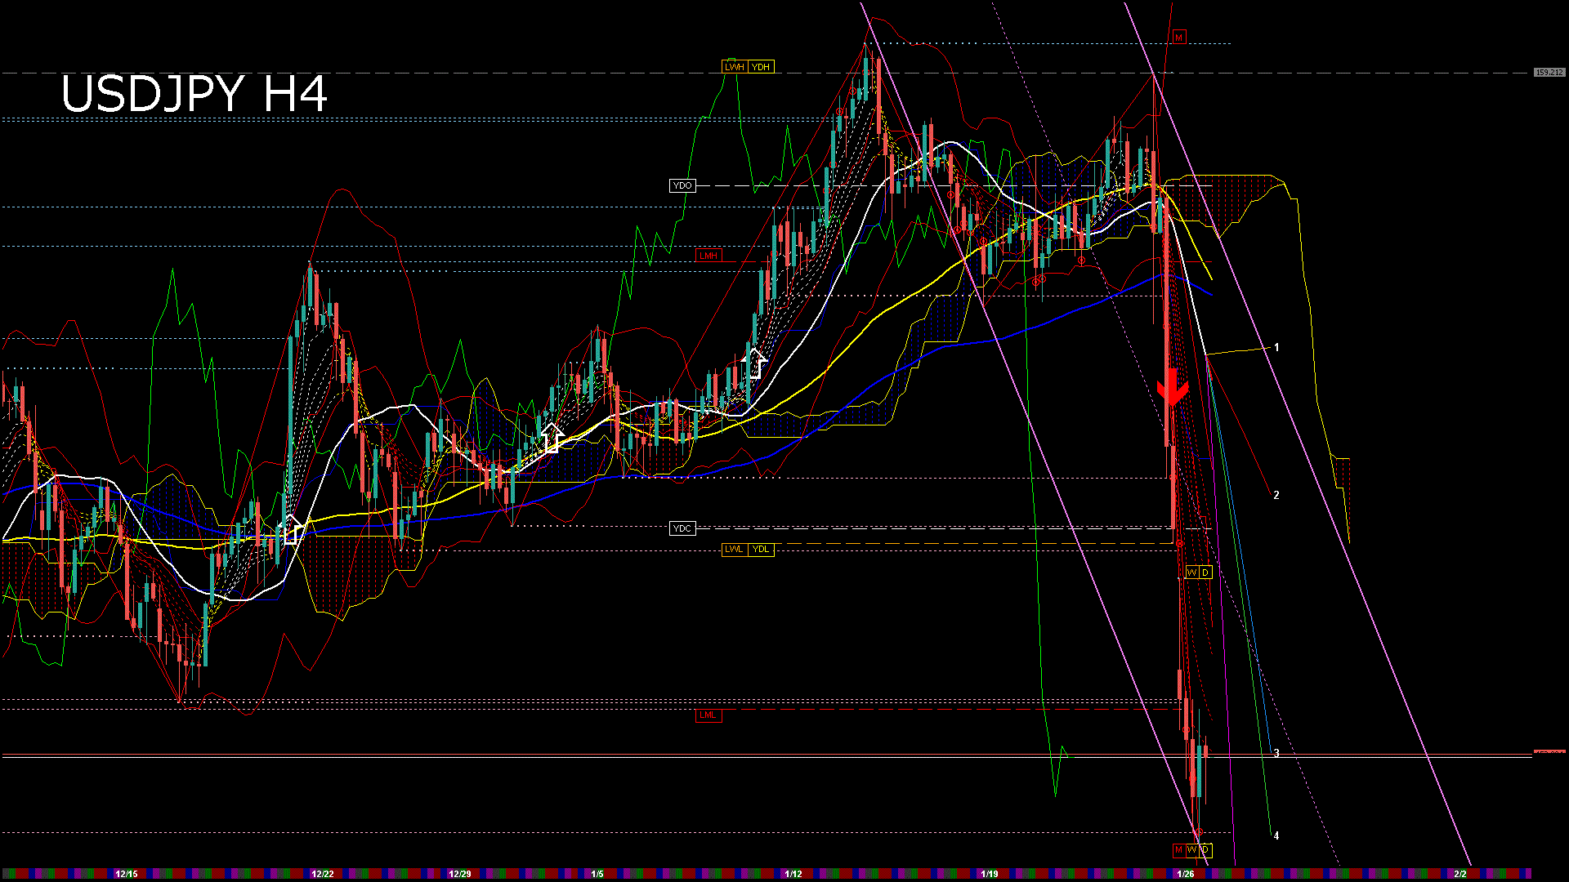Toggle the LML last month low level
Screen dimensions: 1569x882
(708, 715)
